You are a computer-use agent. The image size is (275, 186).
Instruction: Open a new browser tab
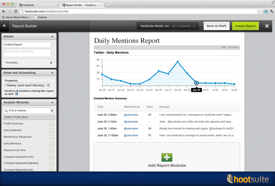coord(107,5)
